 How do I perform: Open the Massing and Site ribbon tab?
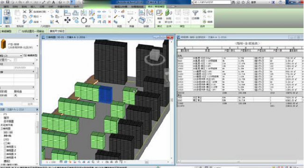[x=63, y=7]
